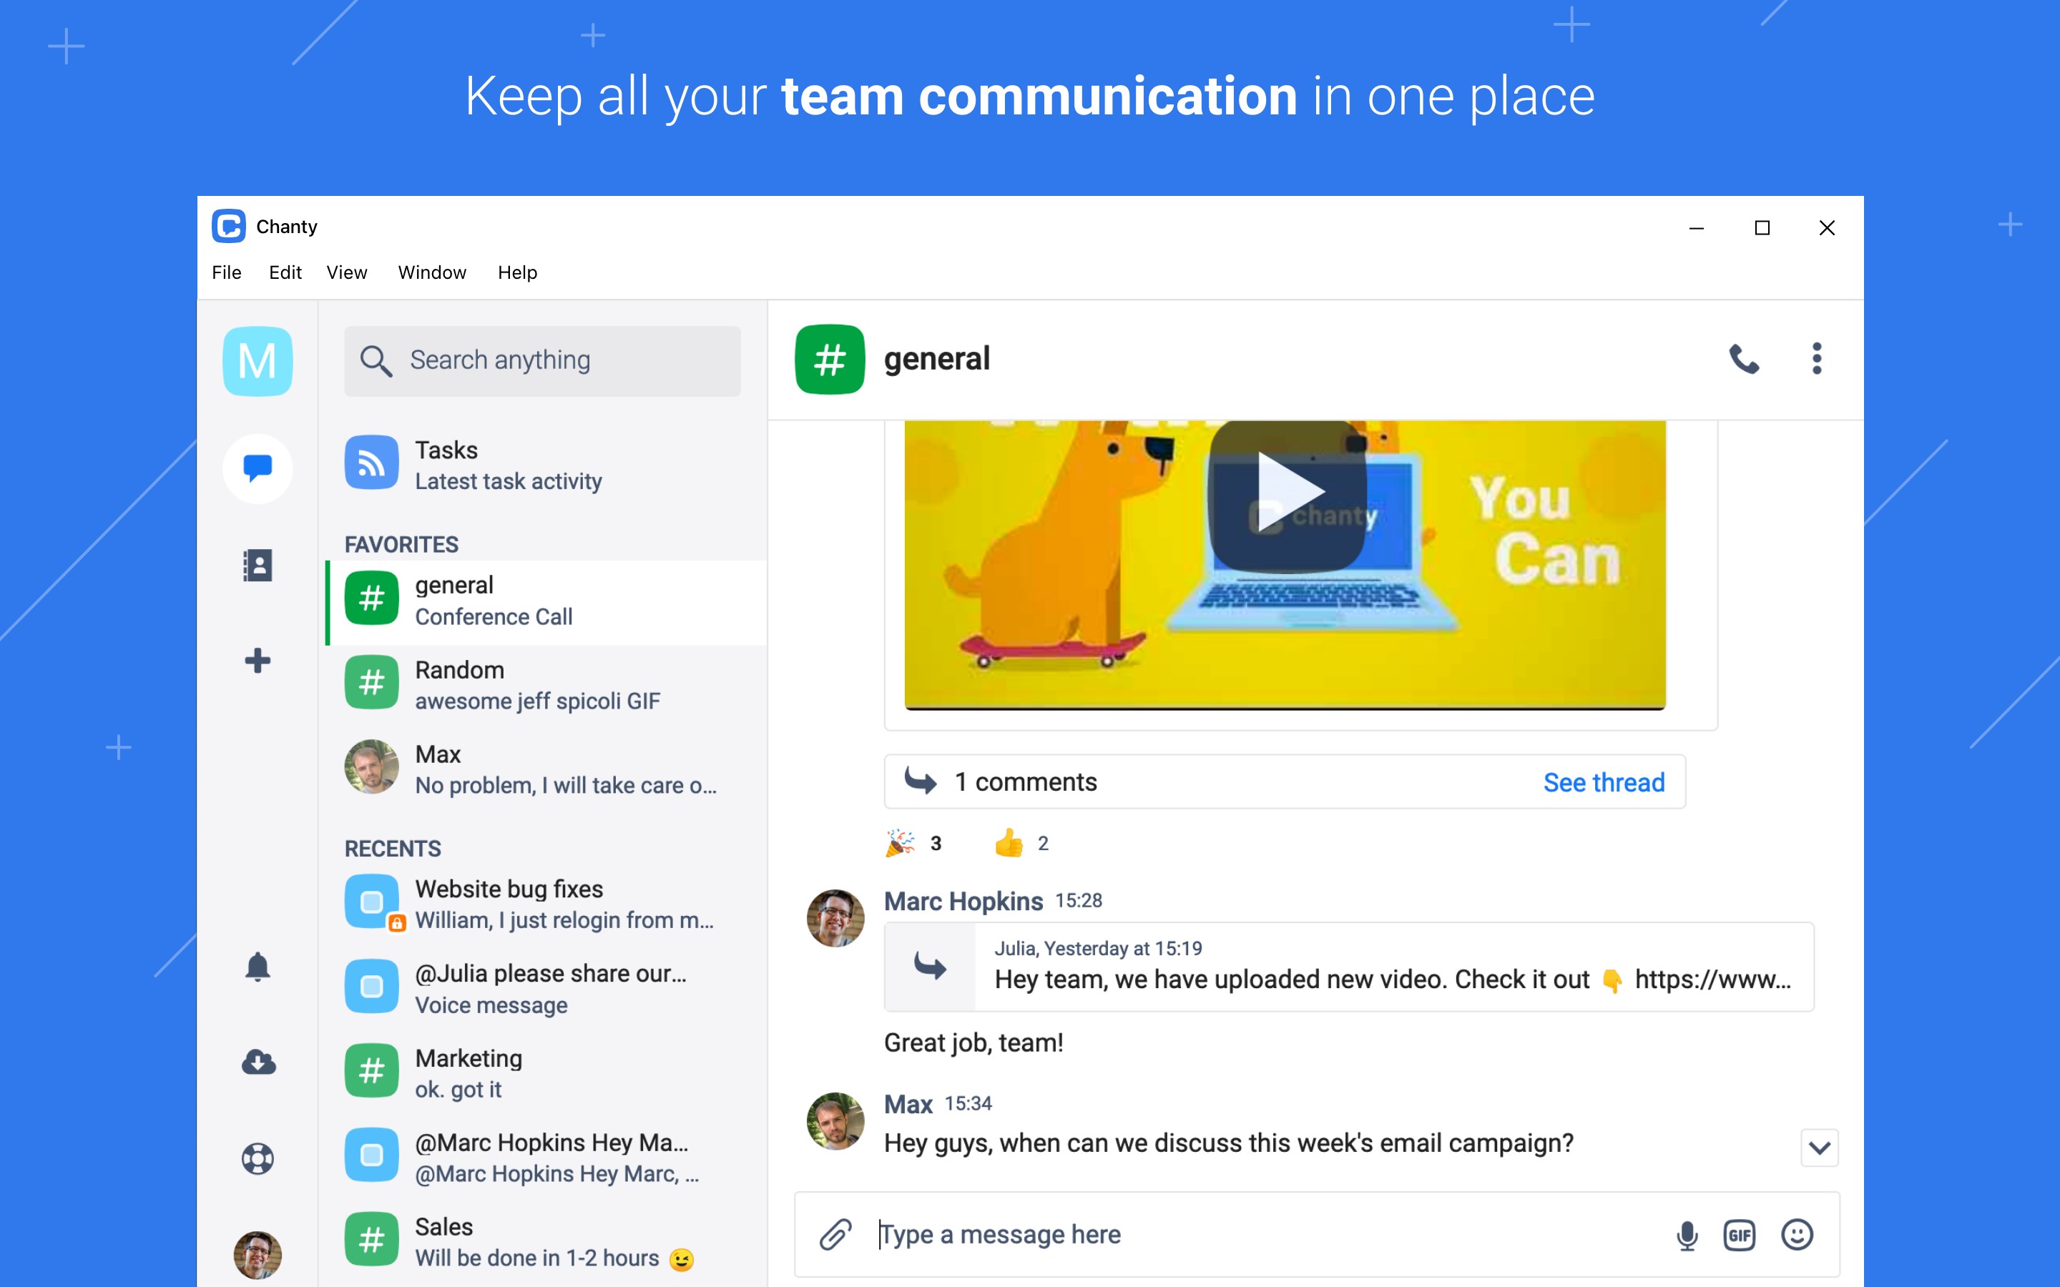Click the cloud download sidebar icon
Image resolution: width=2060 pixels, height=1287 pixels.
[257, 1062]
